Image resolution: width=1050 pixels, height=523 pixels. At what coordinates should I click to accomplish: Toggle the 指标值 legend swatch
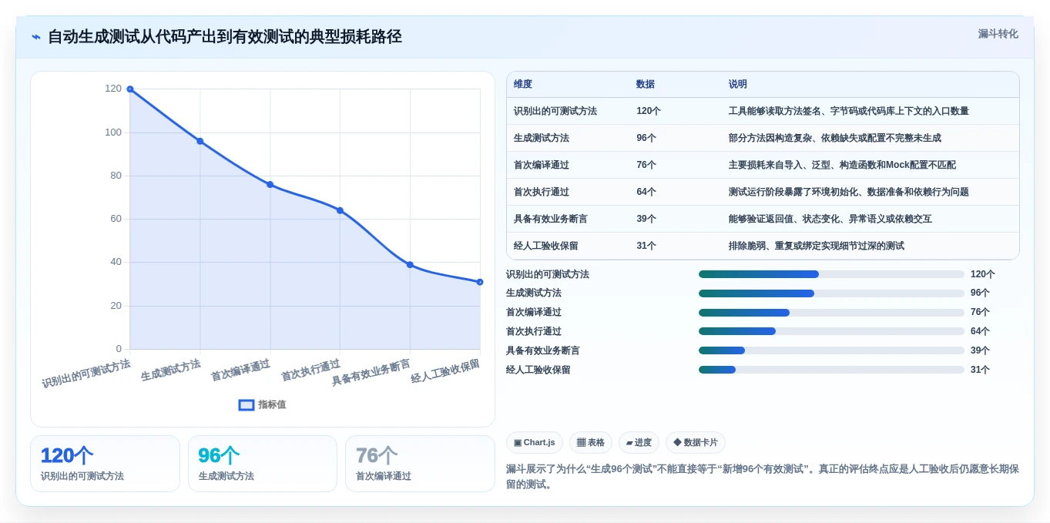(x=247, y=404)
